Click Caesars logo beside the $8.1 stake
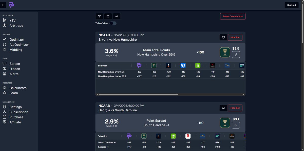Image resolution: width=304 pixels, height=151 pixels. coord(225,123)
